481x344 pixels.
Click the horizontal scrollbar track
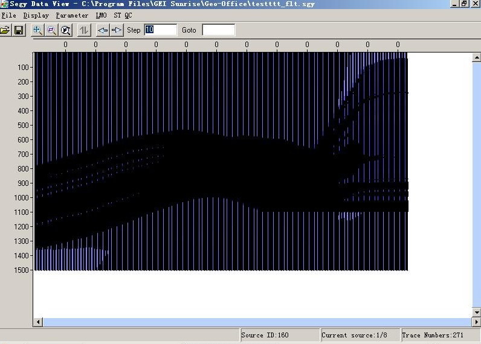point(257,322)
